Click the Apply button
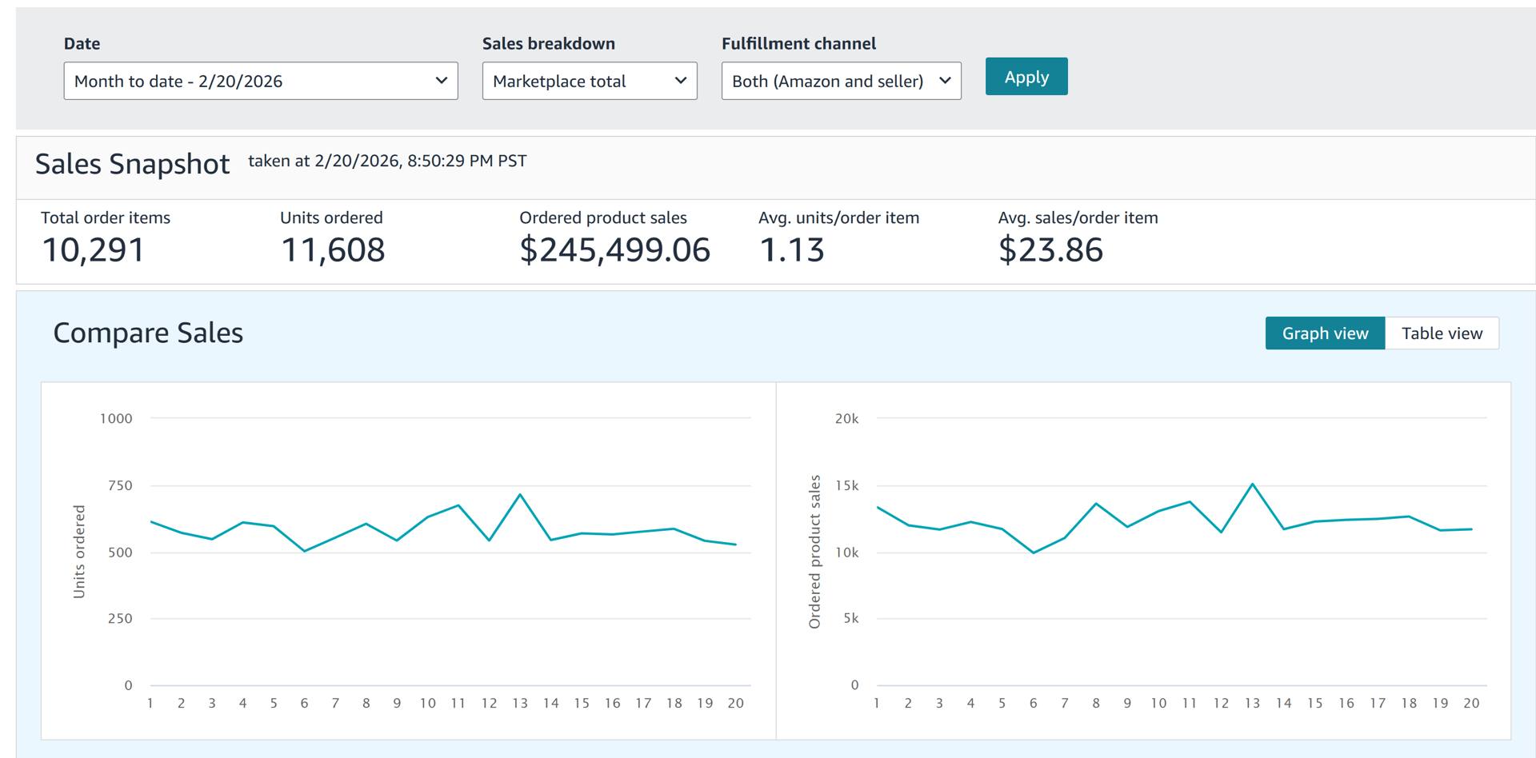This screenshot has height=758, width=1536. [x=1026, y=77]
